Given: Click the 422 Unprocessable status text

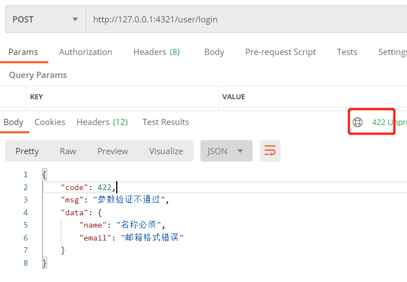Looking at the screenshot, I should pyautogui.click(x=388, y=122).
